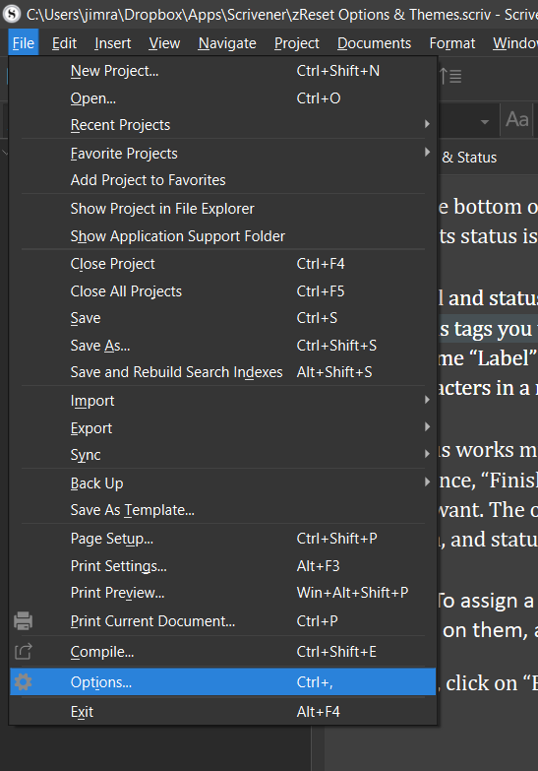The width and height of the screenshot is (538, 771).
Task: Open the View menu
Action: pos(164,43)
